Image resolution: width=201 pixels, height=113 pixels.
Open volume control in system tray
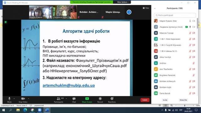tap(177, 110)
